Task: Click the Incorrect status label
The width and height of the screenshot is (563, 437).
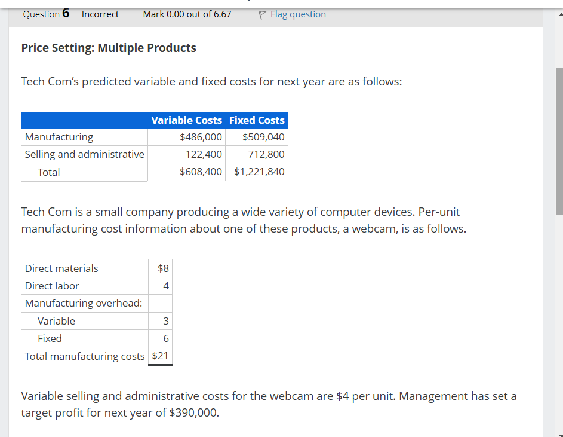Action: [x=100, y=14]
